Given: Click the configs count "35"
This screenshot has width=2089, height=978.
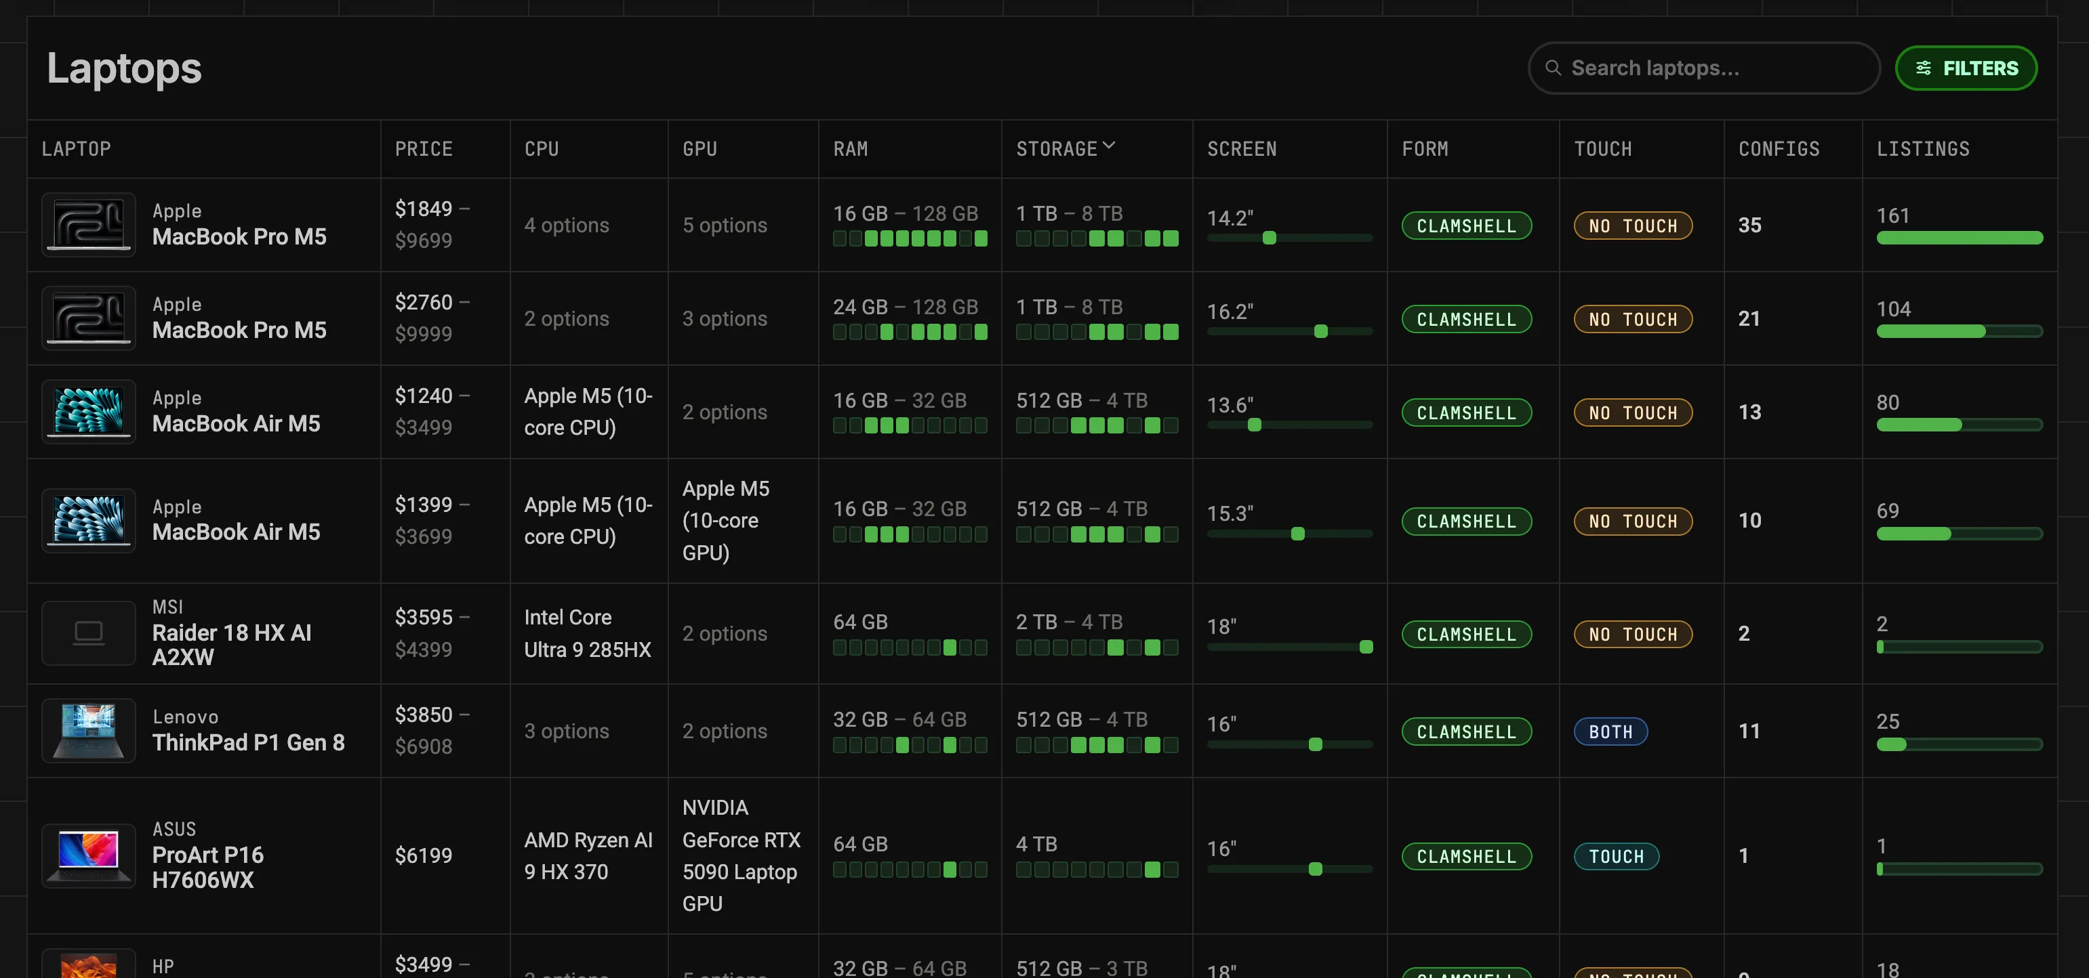Looking at the screenshot, I should (x=1749, y=226).
